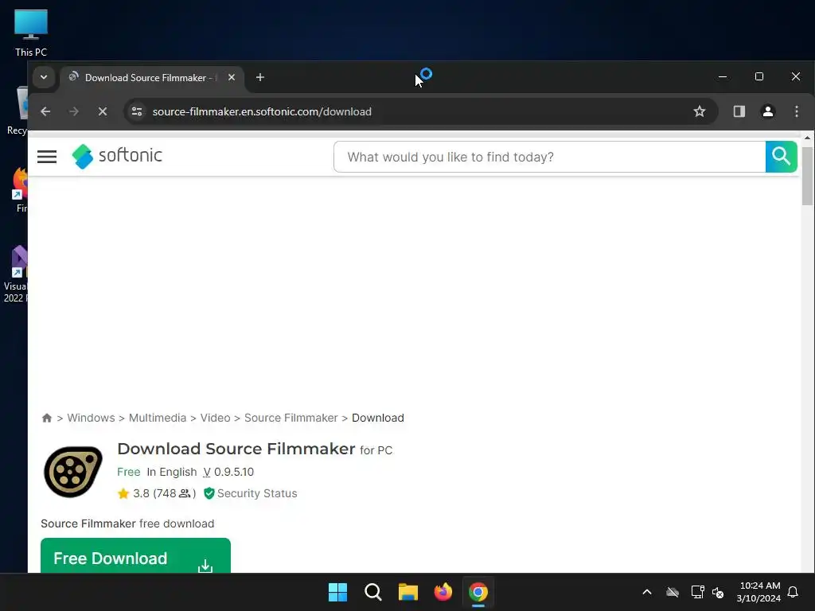Select the This PC desktop icon
This screenshot has height=611, width=815.
click(x=31, y=33)
